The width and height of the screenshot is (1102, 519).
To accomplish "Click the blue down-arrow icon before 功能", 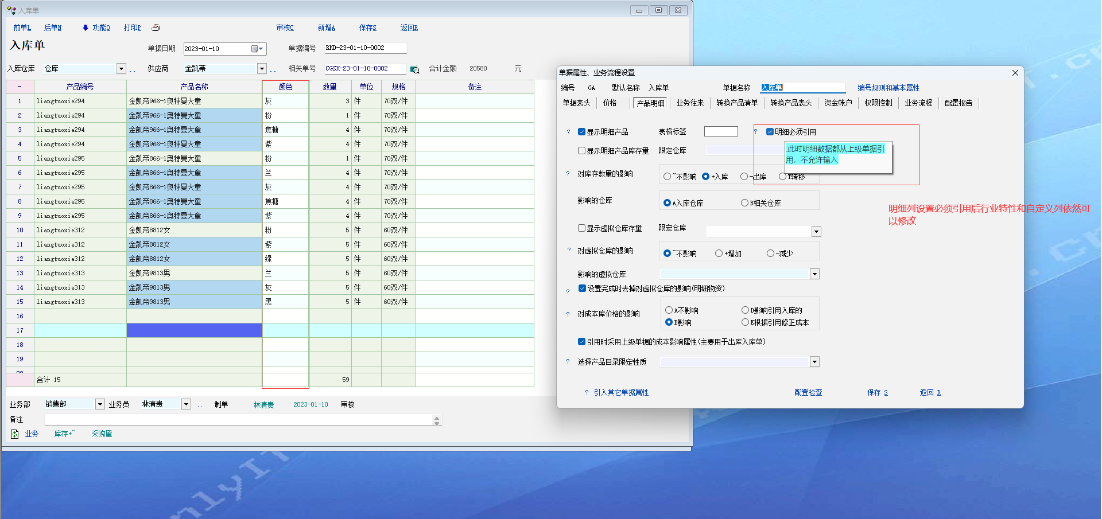I will [x=86, y=28].
